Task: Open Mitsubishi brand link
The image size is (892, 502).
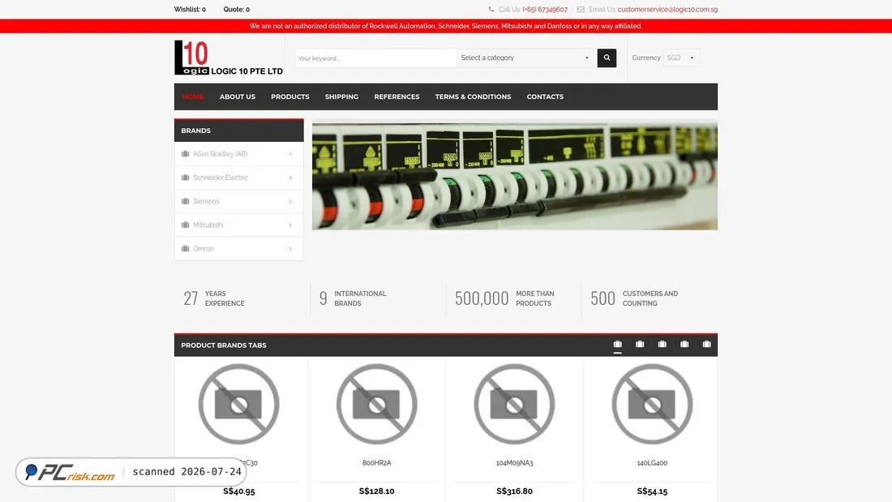Action: click(208, 225)
